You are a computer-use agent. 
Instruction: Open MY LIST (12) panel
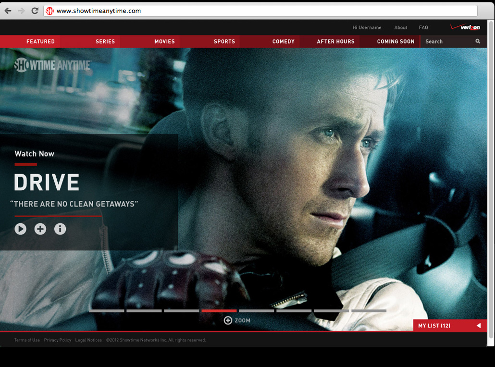pyautogui.click(x=449, y=325)
